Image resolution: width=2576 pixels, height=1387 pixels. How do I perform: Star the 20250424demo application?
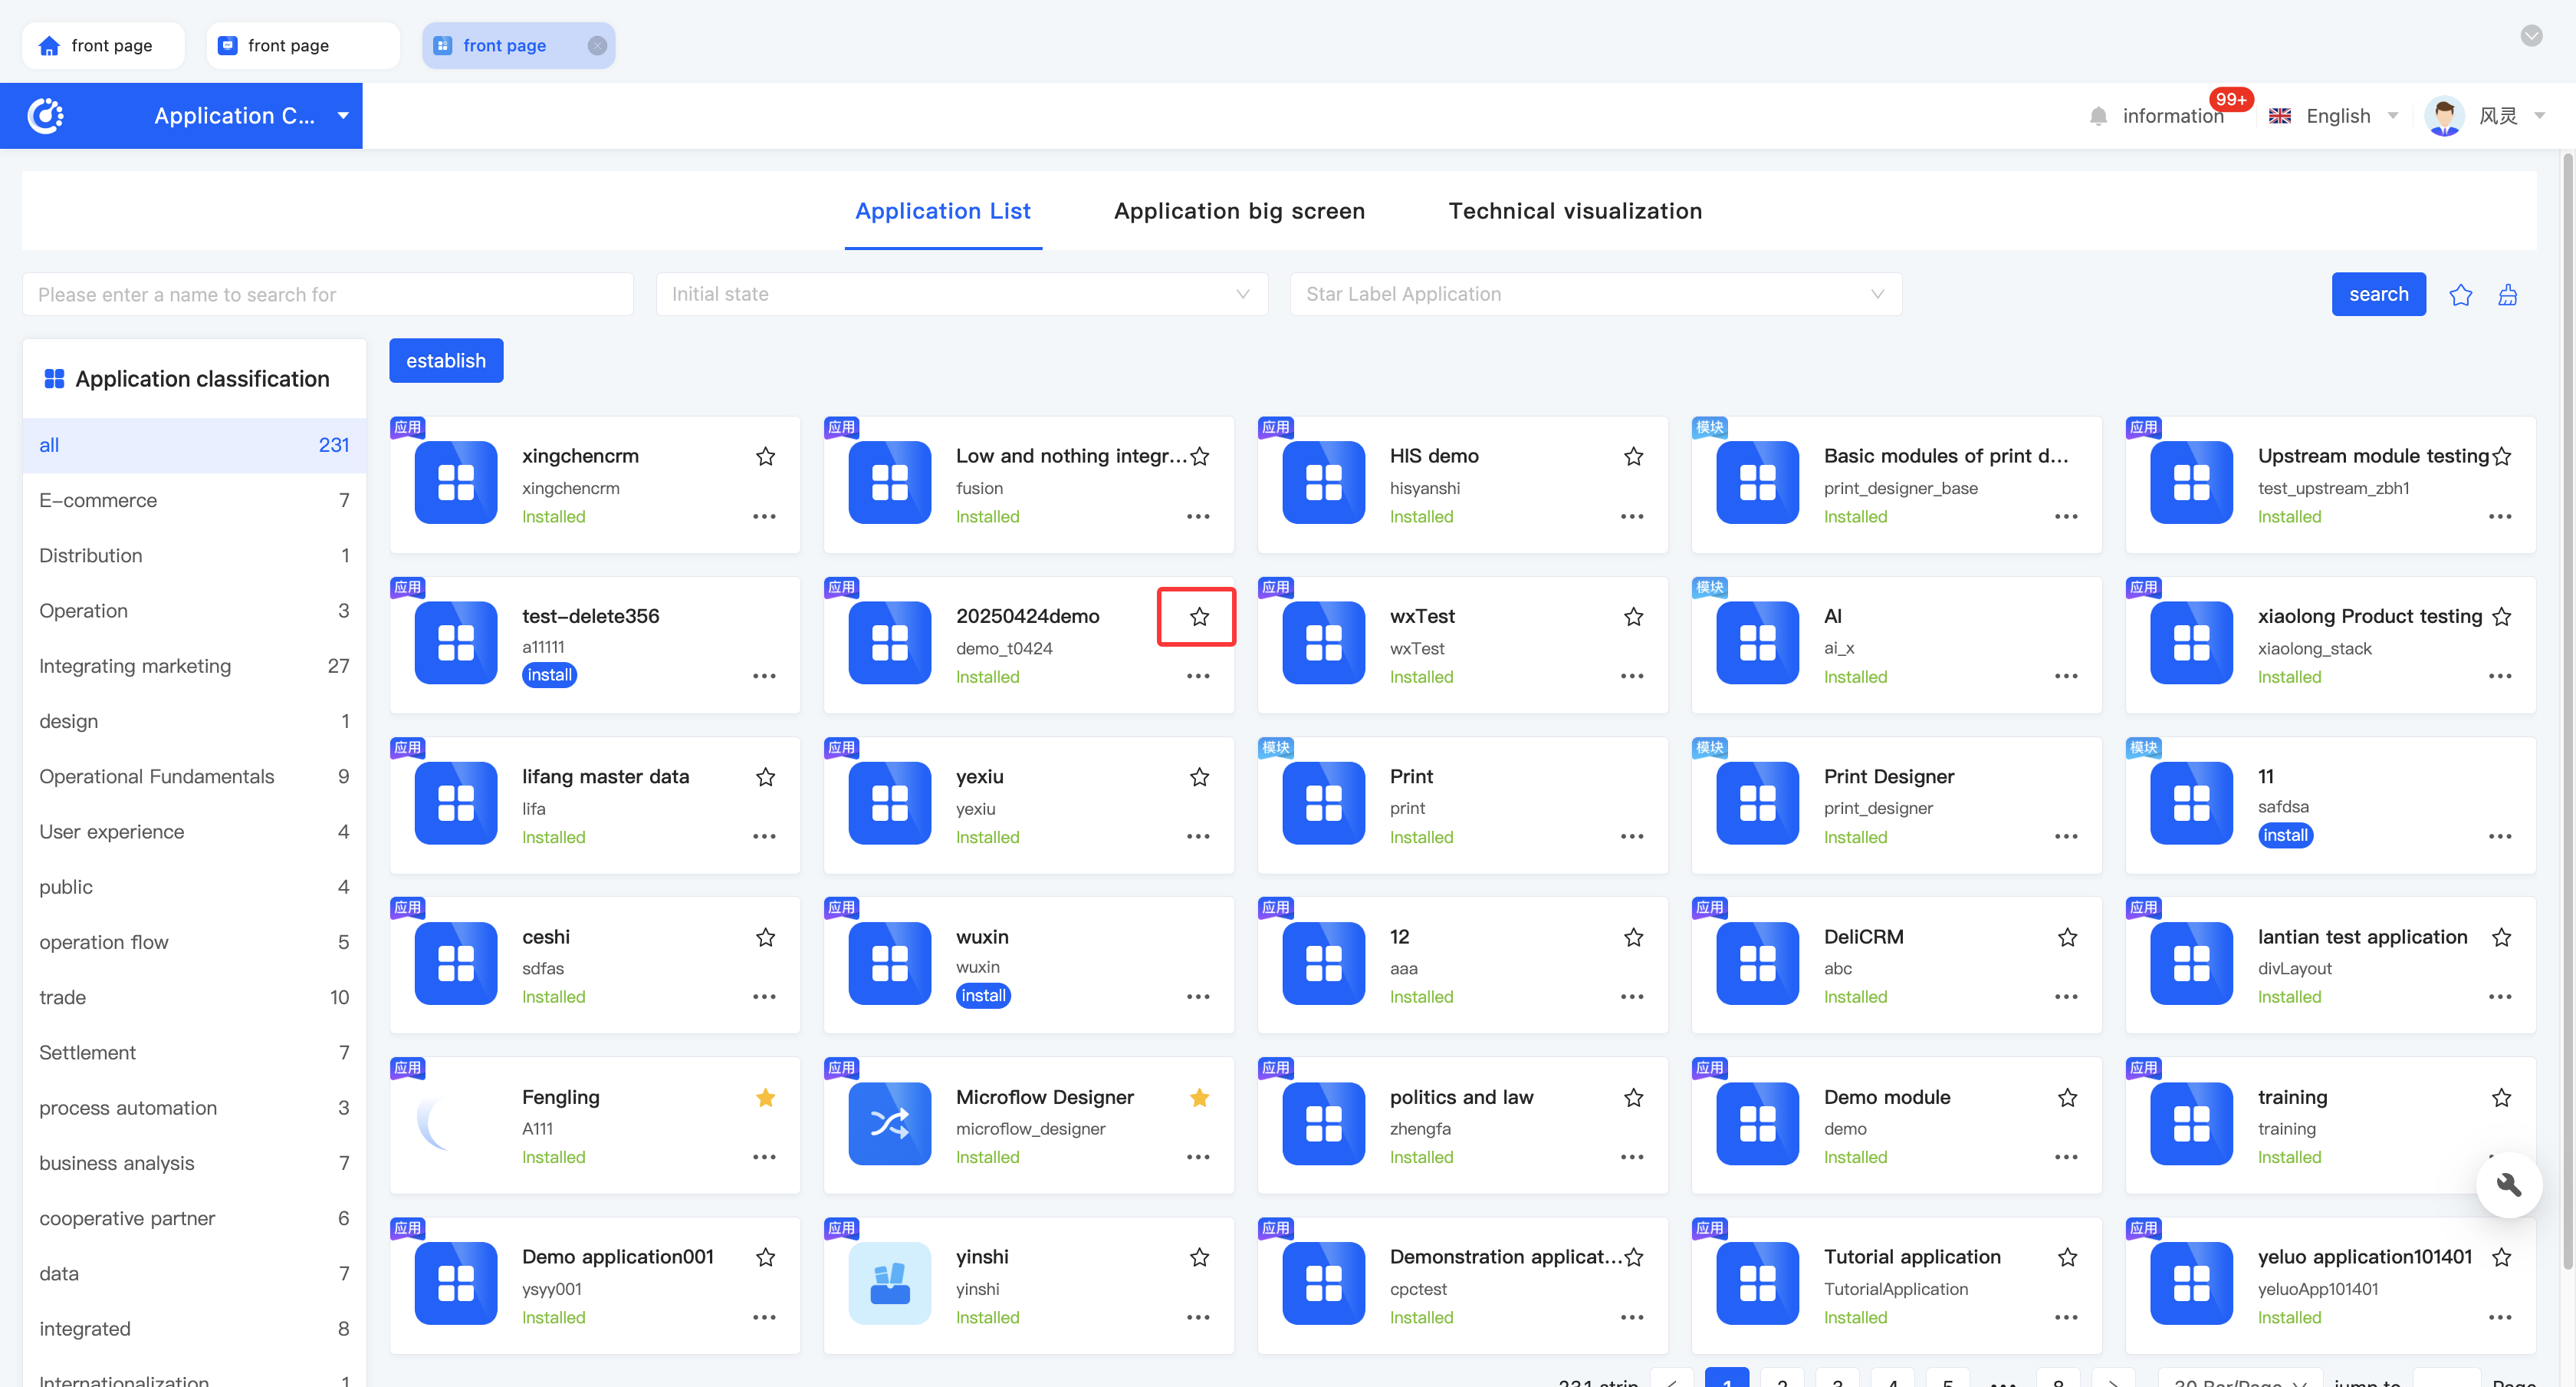(x=1199, y=617)
